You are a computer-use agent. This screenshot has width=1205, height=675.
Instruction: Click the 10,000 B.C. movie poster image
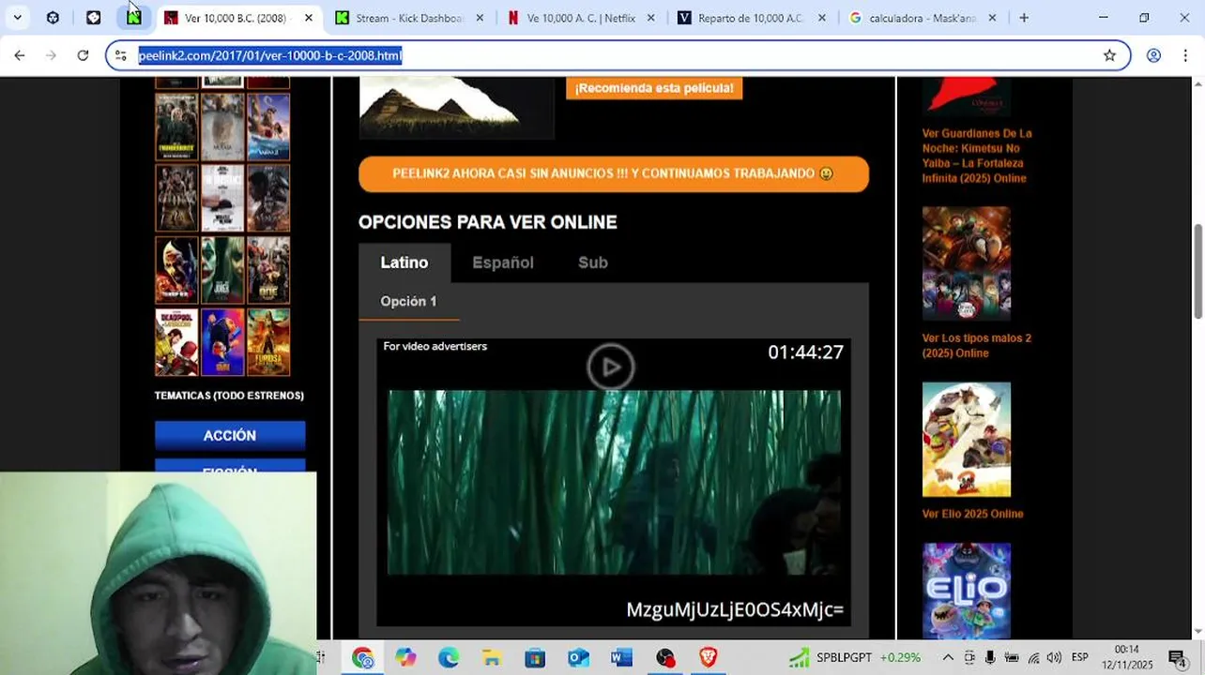click(456, 107)
